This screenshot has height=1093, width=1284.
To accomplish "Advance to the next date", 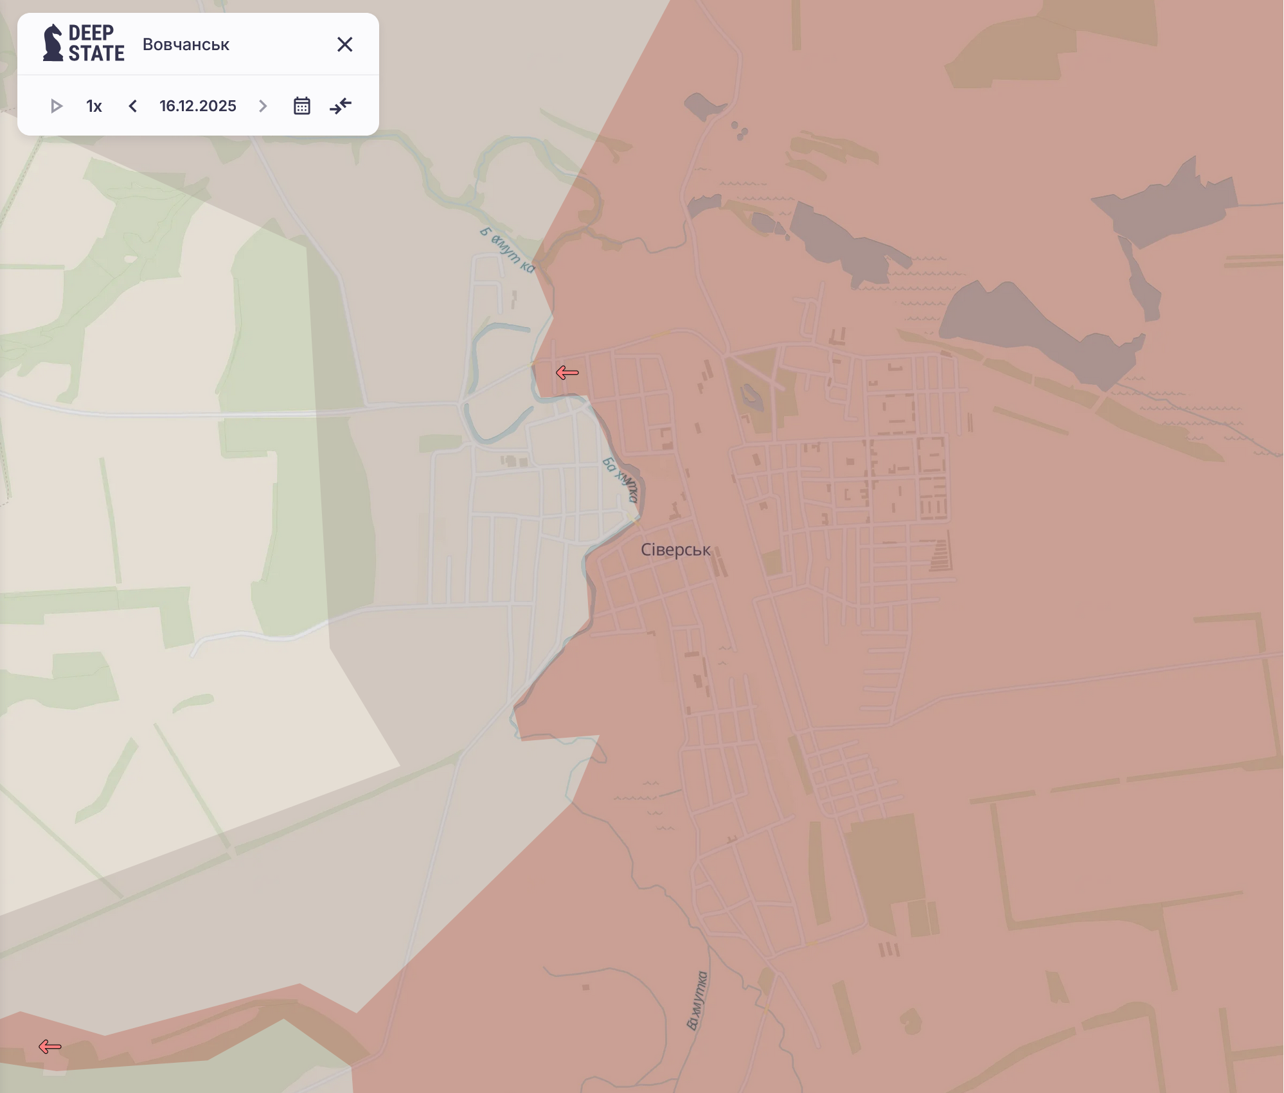I will point(262,106).
